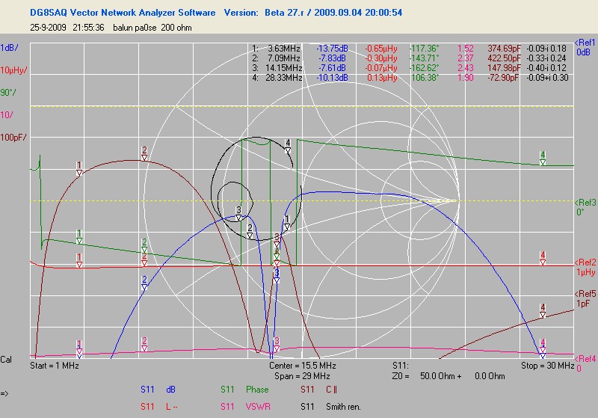Click marker 4 frequency '28.33MHz' readout

coord(284,78)
